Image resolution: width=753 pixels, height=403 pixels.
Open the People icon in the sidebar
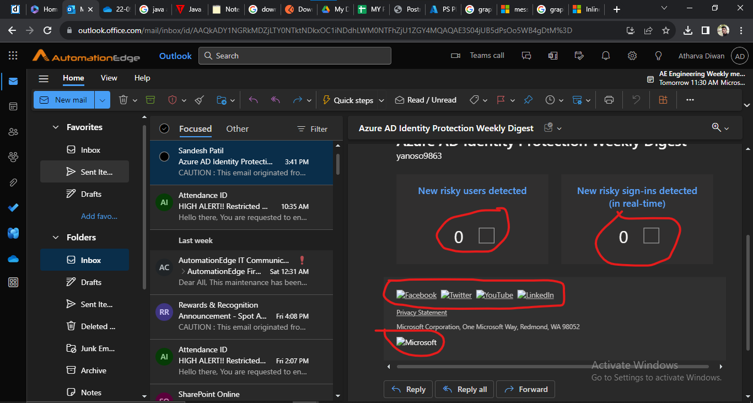click(13, 131)
